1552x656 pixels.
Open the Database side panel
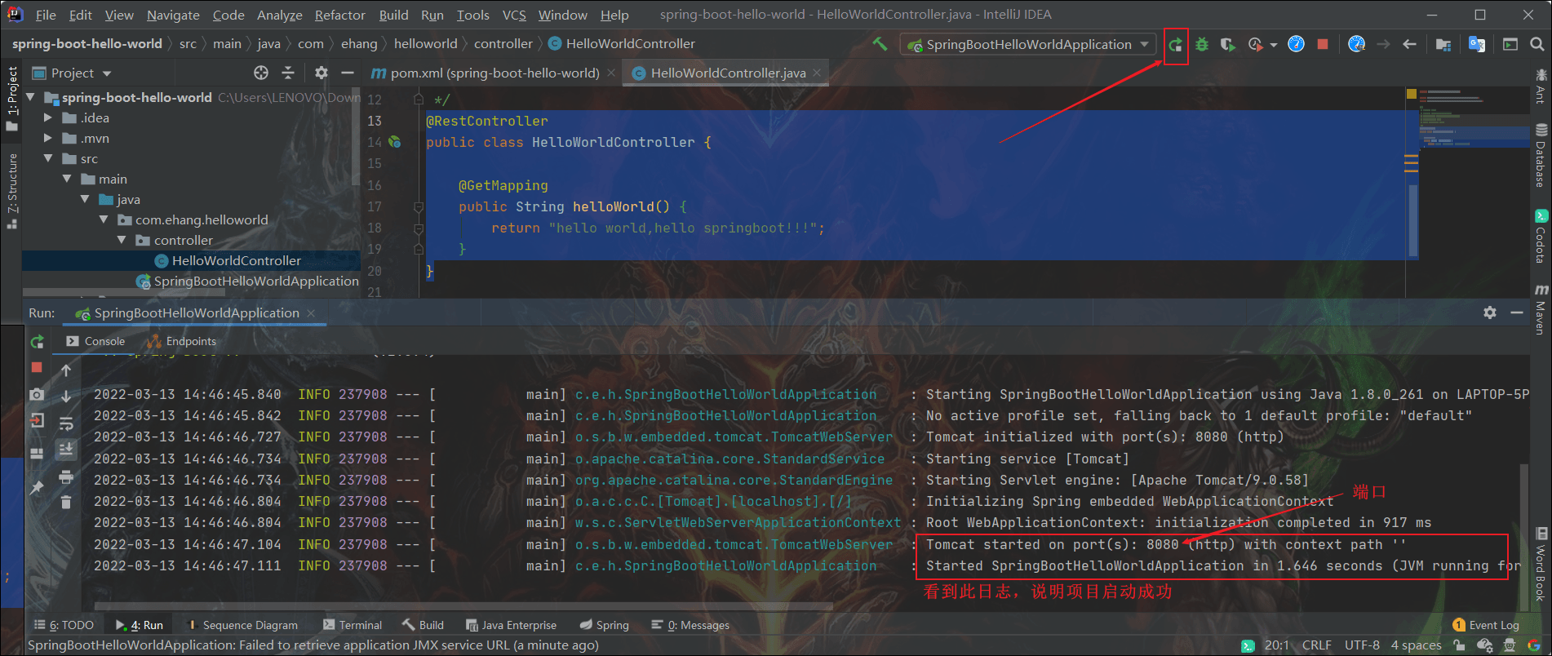[1541, 155]
